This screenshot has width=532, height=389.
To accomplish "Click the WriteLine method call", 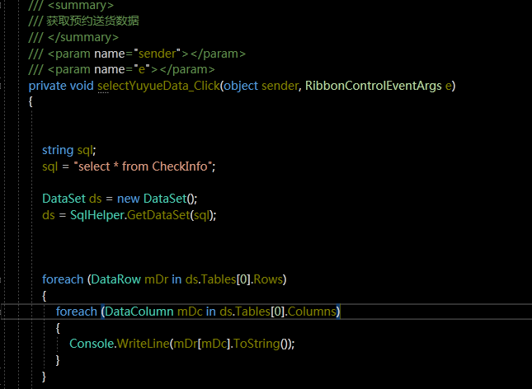I will [144, 344].
